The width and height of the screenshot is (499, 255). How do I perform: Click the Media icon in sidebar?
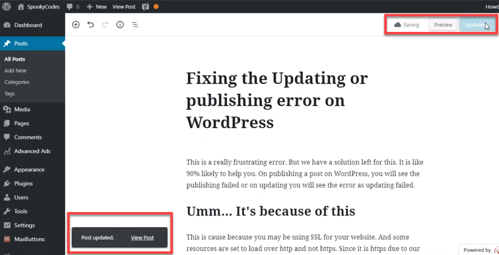pyautogui.click(x=7, y=109)
